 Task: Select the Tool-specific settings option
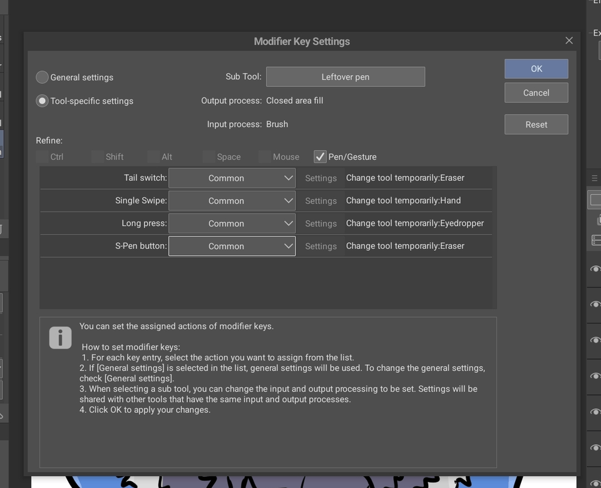[x=42, y=101]
